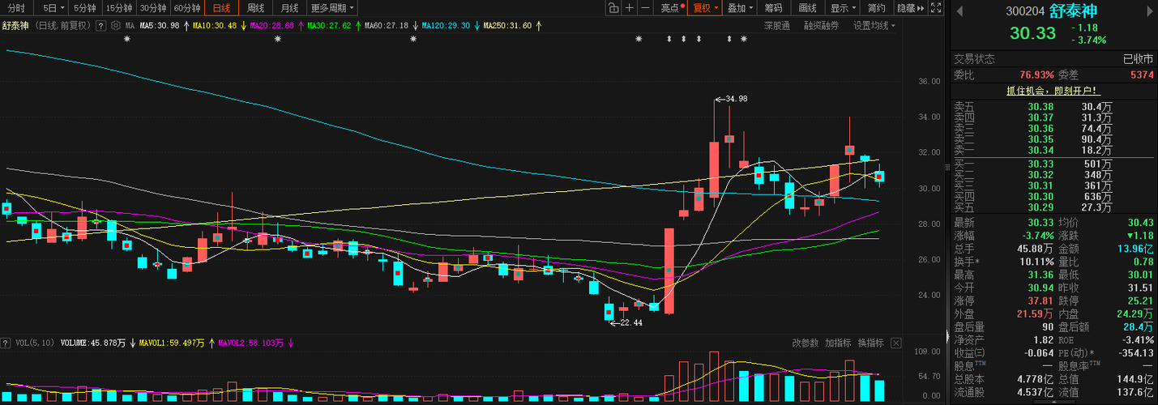
Task: Click the 换手 value 10.11%
Action: point(1036,262)
